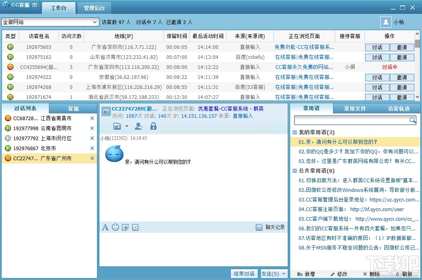Switch to the 对话列表 tab
Image resolution: width=422 pixels, height=280 pixels.
click(x=25, y=109)
